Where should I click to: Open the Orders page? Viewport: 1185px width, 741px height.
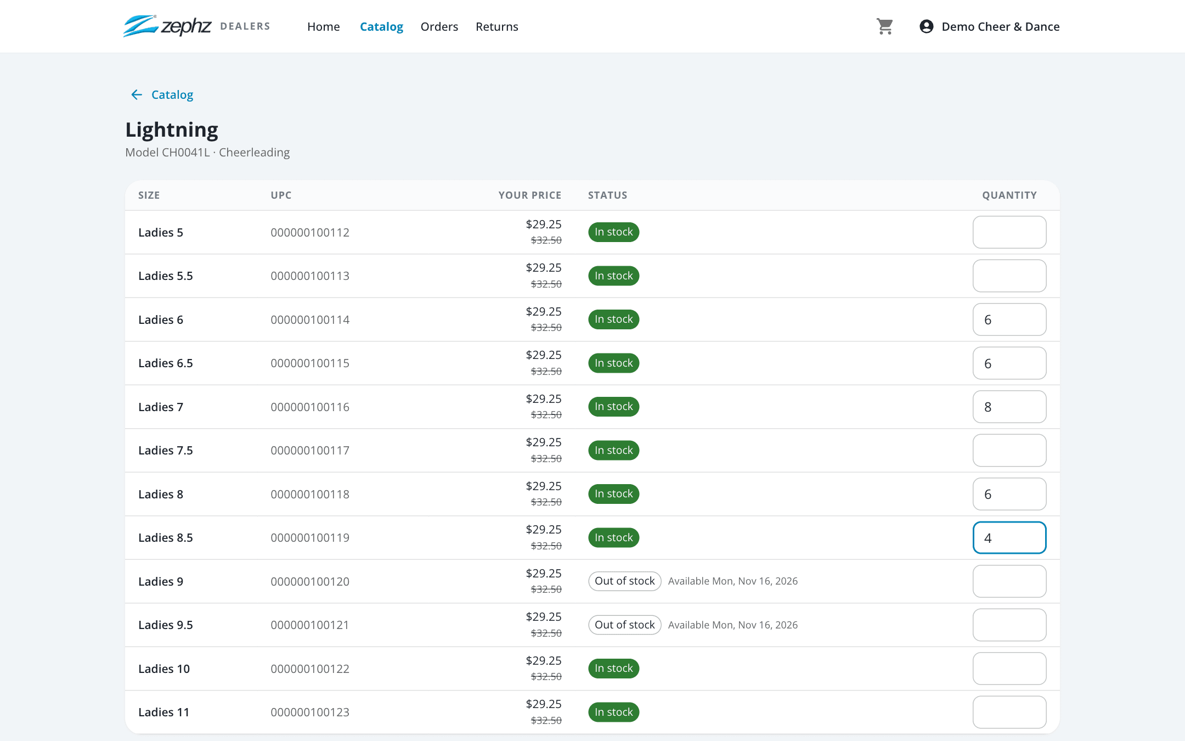click(439, 26)
